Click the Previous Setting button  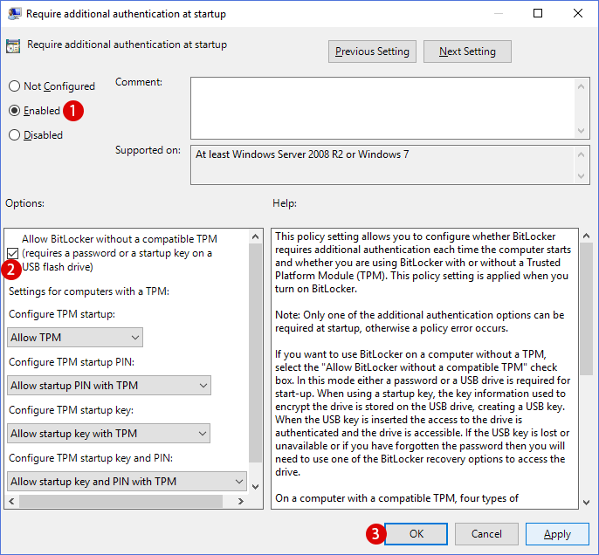click(372, 51)
